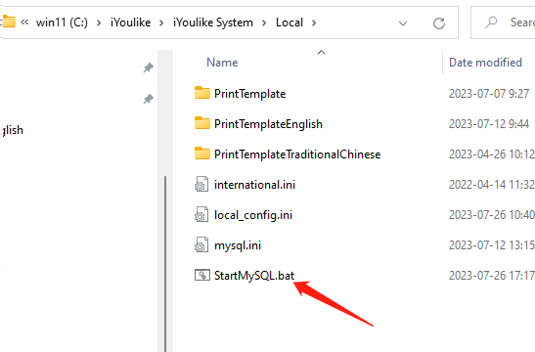Image resolution: width=535 pixels, height=352 pixels.
Task: Click the second pin icon in navigation pane
Action: click(148, 100)
